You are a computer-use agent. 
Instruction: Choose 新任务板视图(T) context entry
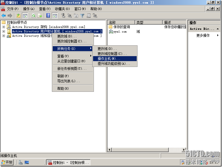pos(73,69)
